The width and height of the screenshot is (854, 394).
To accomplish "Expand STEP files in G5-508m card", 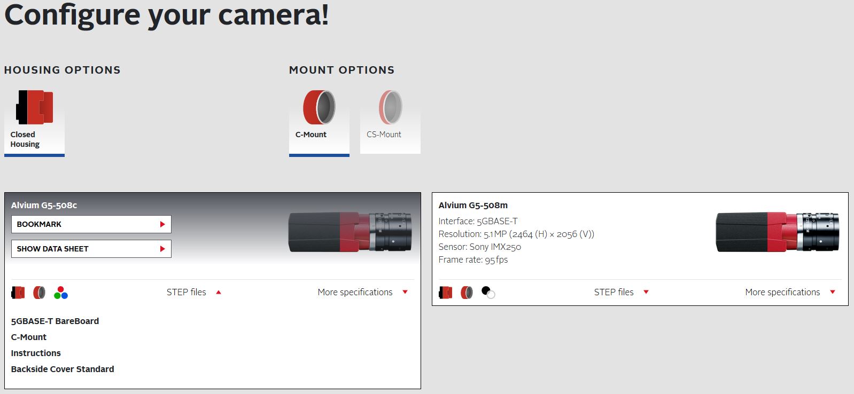I will (621, 292).
